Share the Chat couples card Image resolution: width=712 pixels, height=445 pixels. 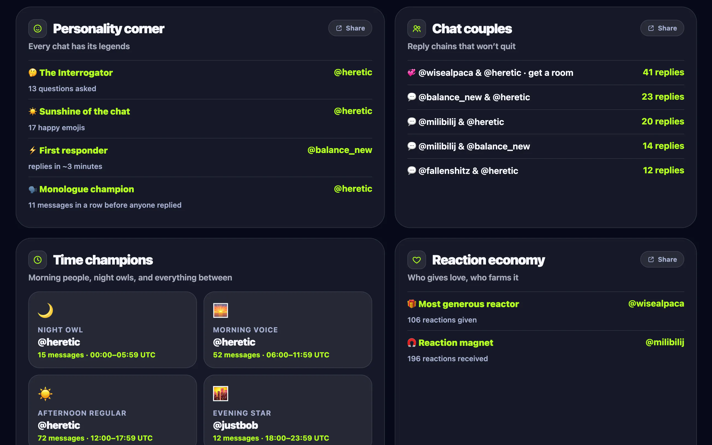[x=662, y=28]
